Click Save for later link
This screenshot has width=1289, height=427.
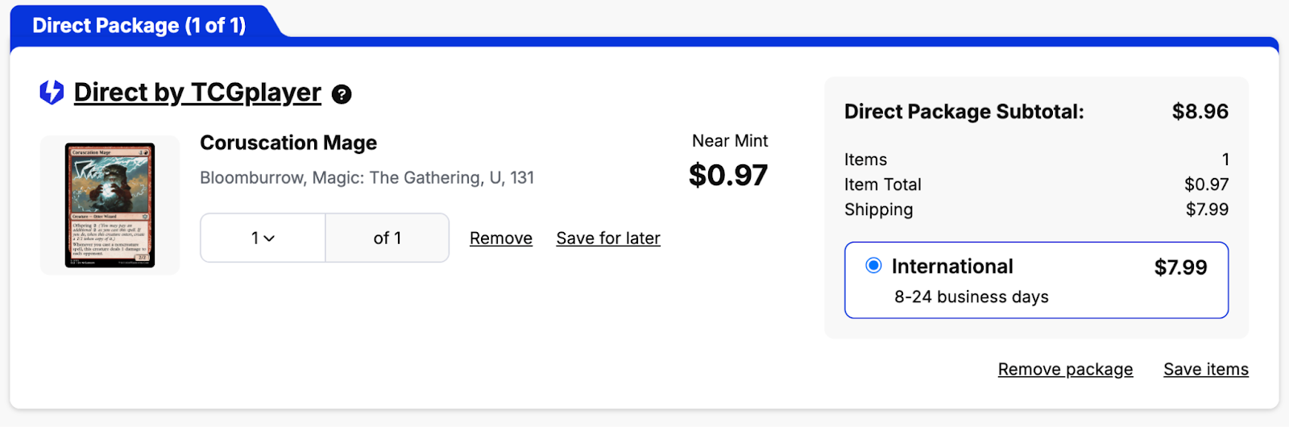[x=607, y=238]
